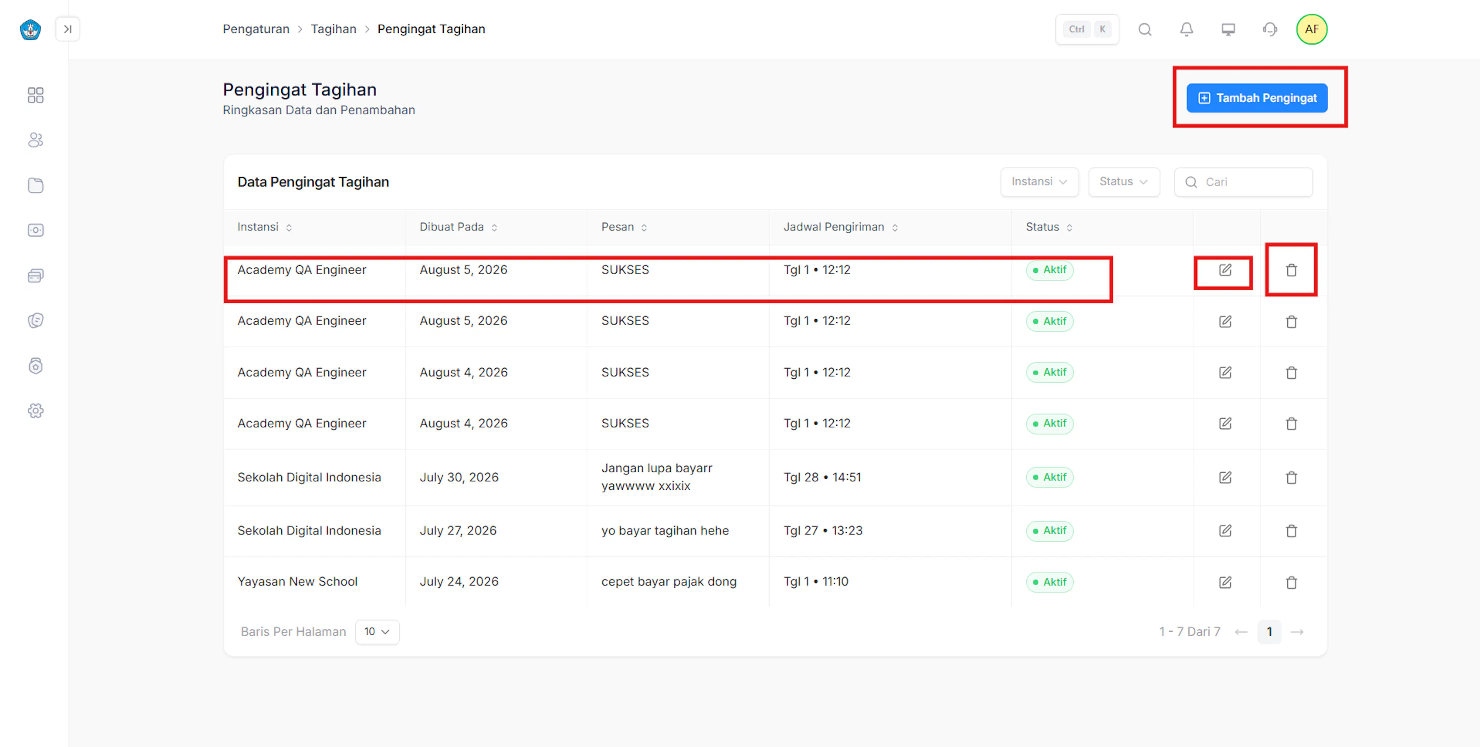The image size is (1480, 747).
Task: Open the credit card icon in sidebar
Action: pyautogui.click(x=35, y=275)
